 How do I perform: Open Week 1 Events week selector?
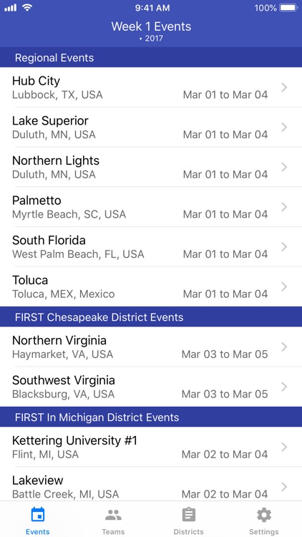click(151, 26)
